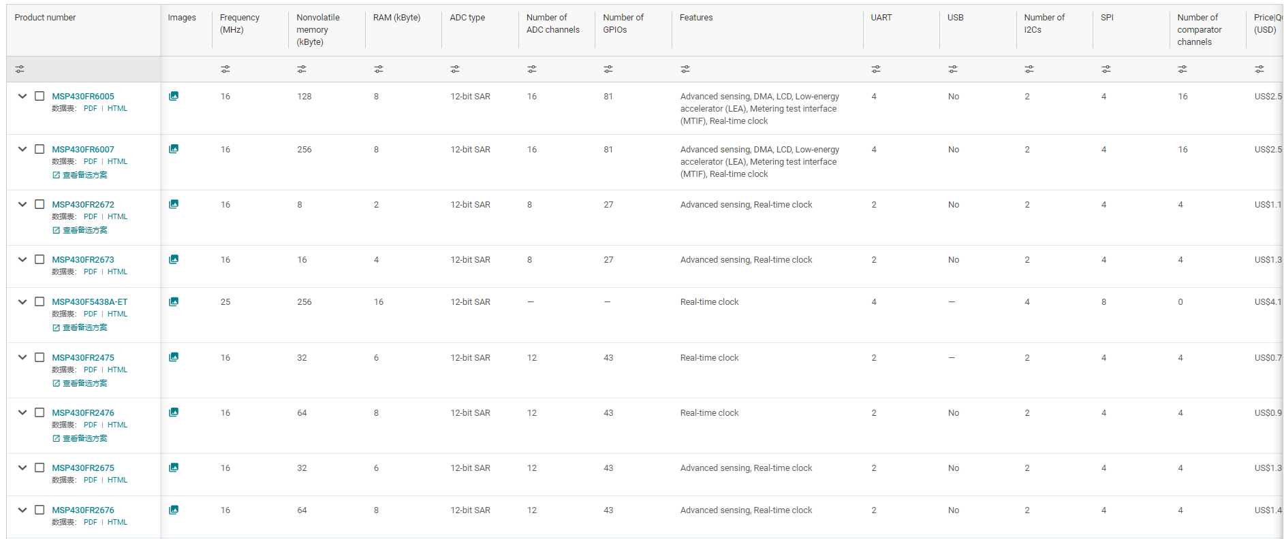1284x539 pixels.
Task: Select the MSP430FR2673 row checkbox
Action: click(x=40, y=259)
